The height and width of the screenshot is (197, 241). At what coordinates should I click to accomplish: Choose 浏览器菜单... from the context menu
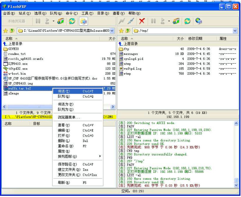click(78, 117)
